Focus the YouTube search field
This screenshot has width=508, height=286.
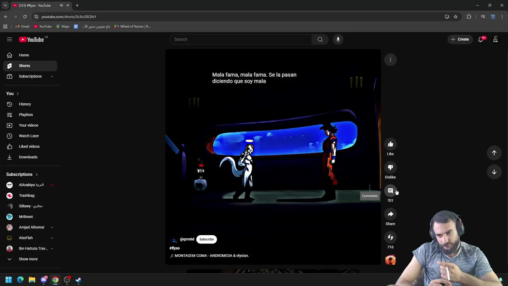241,39
